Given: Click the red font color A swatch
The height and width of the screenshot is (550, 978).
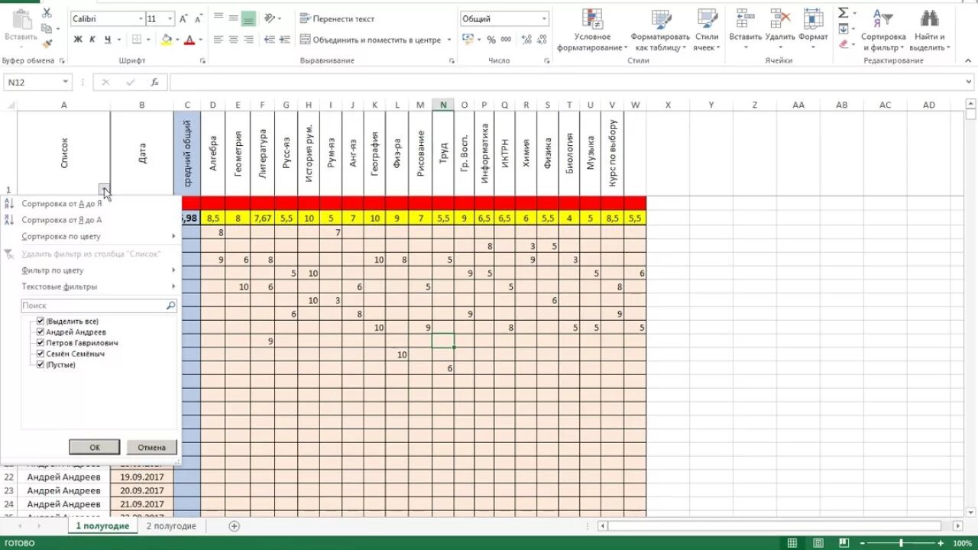Looking at the screenshot, I should click(189, 40).
